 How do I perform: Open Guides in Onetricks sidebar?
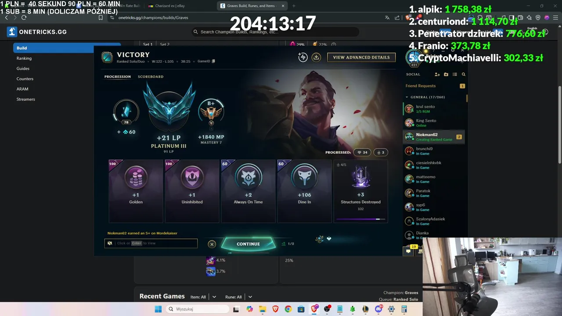[23, 68]
